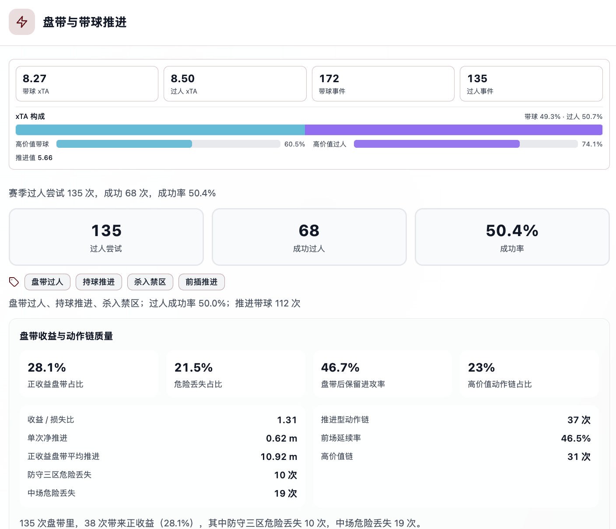Select the 过人尝试 135 summary card
This screenshot has height=529, width=616.
coord(106,237)
